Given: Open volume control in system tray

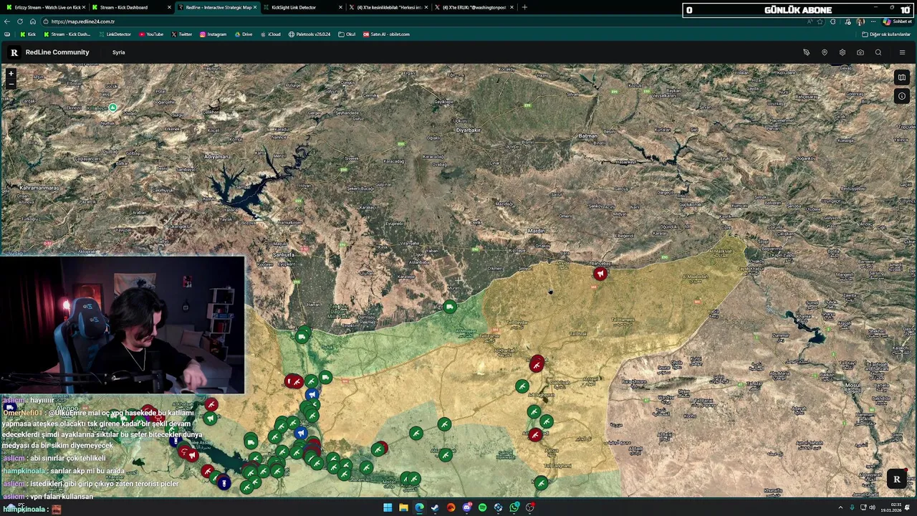Looking at the screenshot, I should pos(872,507).
